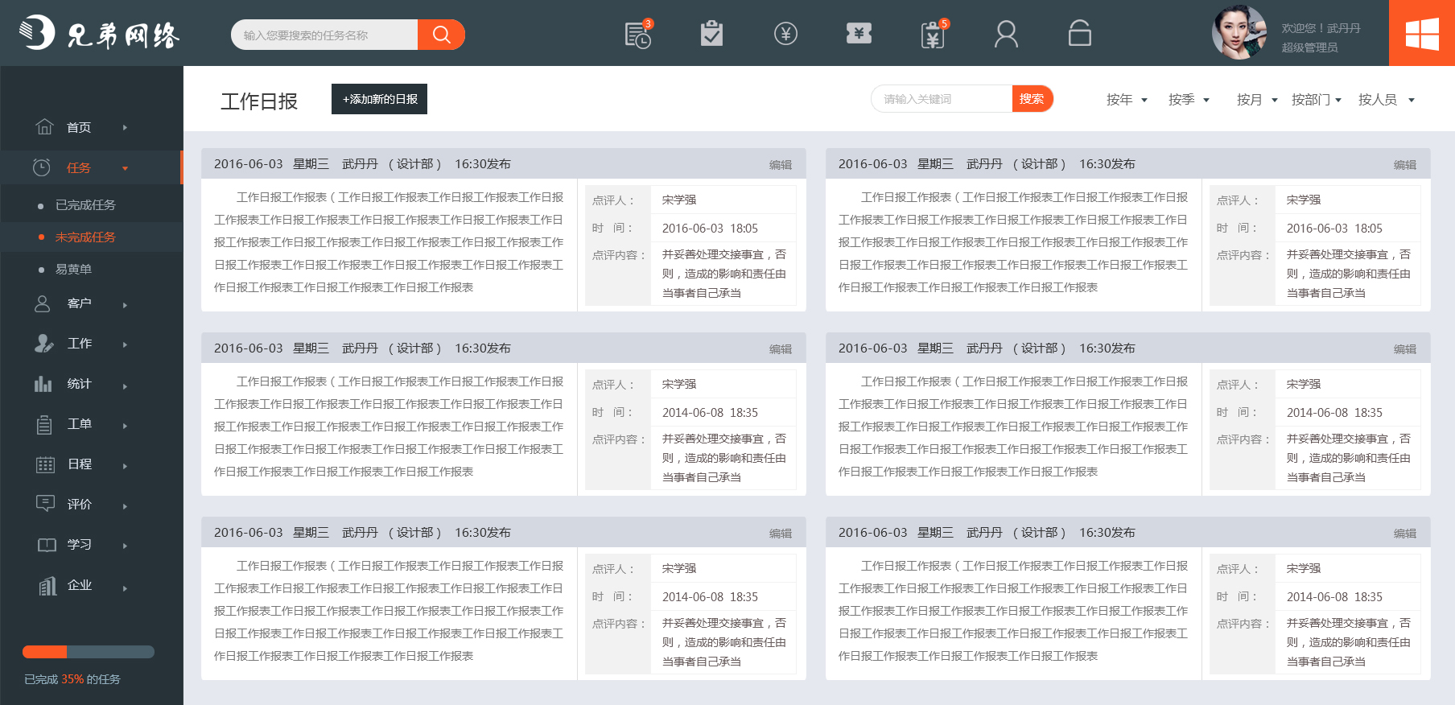Click the 兄弟网络 logo
The image size is (1455, 705).
[99, 33]
